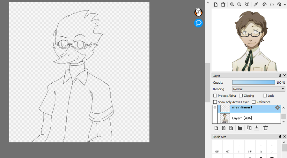Viewport: 287px width, 158px height.
Task: Enable Show only Active Layer
Action: point(215,102)
